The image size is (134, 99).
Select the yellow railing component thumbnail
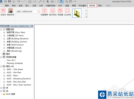point(77,13)
